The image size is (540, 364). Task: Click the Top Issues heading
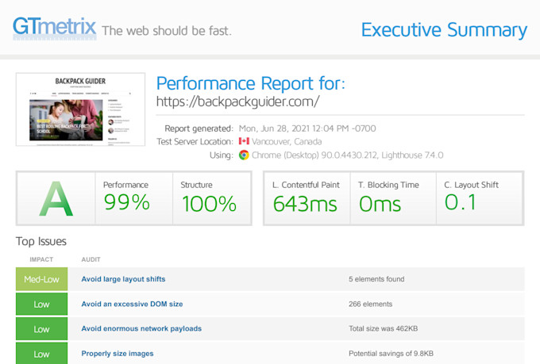point(41,241)
